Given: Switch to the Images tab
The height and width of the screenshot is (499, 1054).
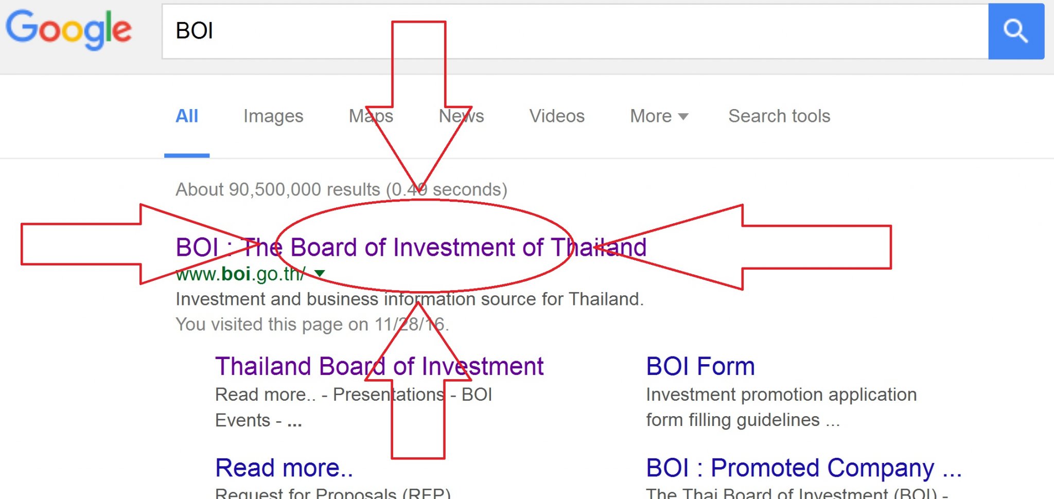Looking at the screenshot, I should click(x=273, y=116).
